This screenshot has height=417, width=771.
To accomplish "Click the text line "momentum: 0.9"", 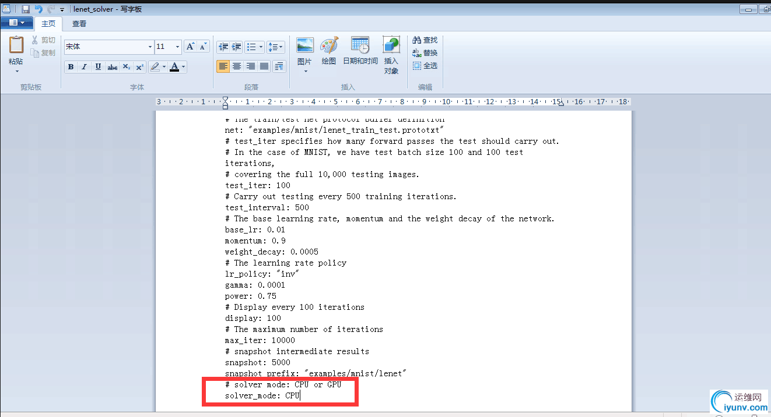I will tap(255, 241).
